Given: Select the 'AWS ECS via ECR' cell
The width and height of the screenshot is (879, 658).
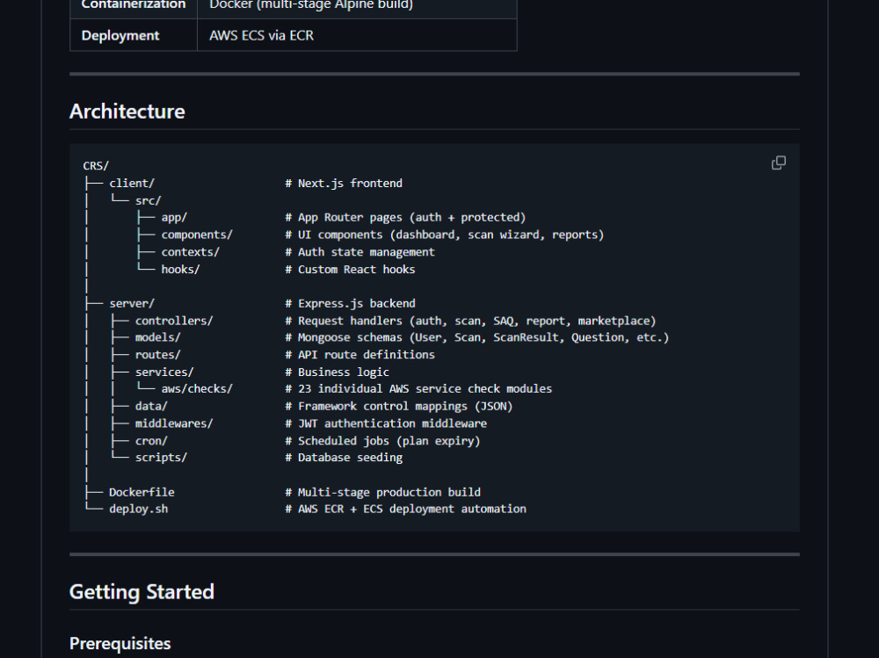Looking at the screenshot, I should click(357, 35).
